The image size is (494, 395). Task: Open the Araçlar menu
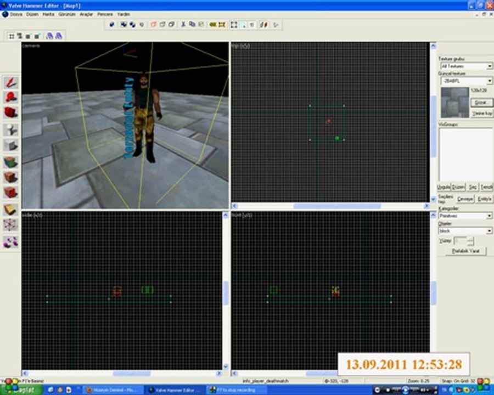click(x=86, y=14)
